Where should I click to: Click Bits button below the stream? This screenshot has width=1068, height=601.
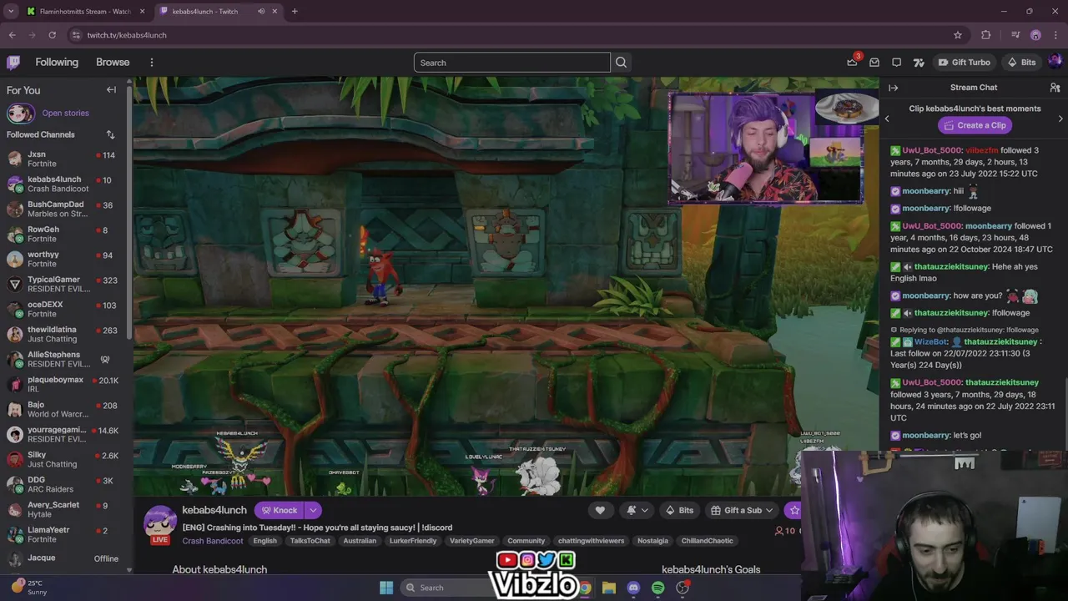pos(679,510)
